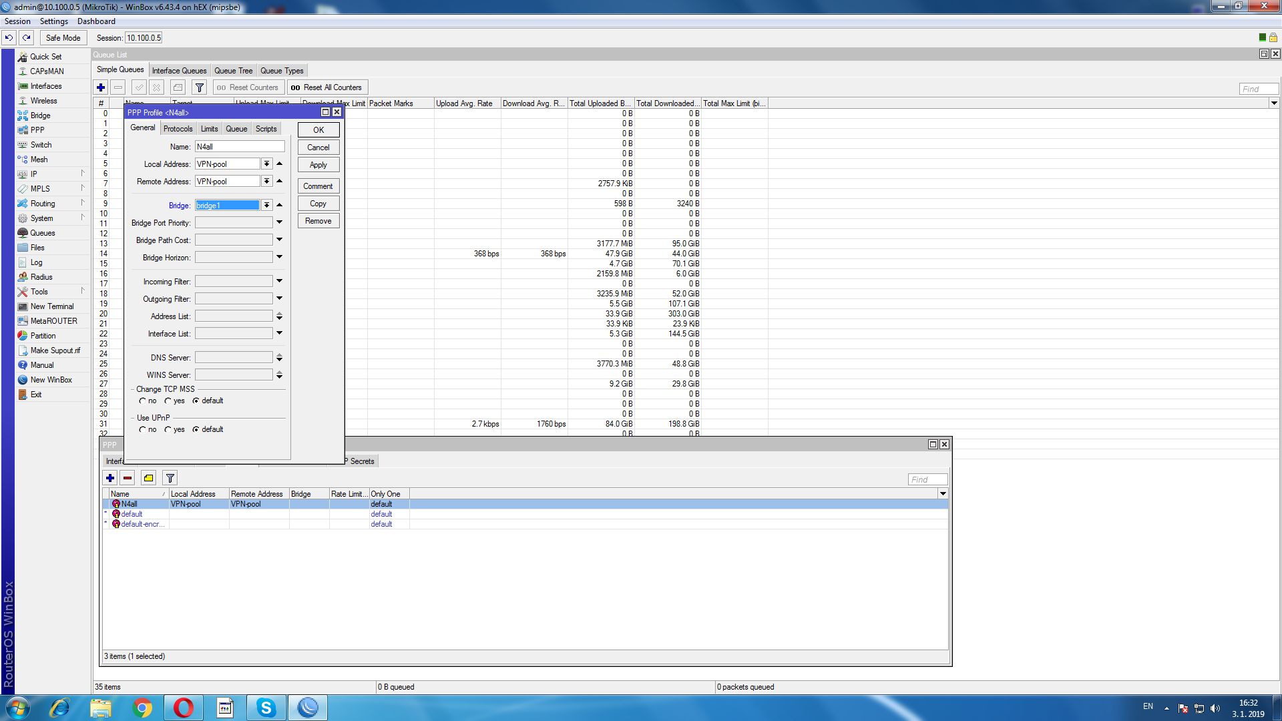Open Opera from taskbar
The image size is (1282, 721).
[x=184, y=708]
